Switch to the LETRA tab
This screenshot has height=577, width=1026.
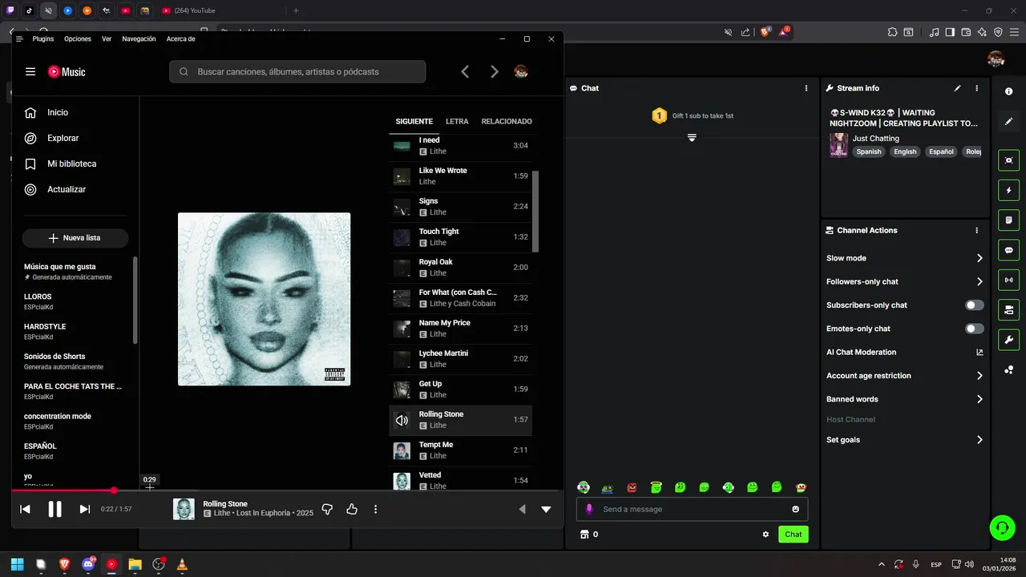click(x=457, y=121)
